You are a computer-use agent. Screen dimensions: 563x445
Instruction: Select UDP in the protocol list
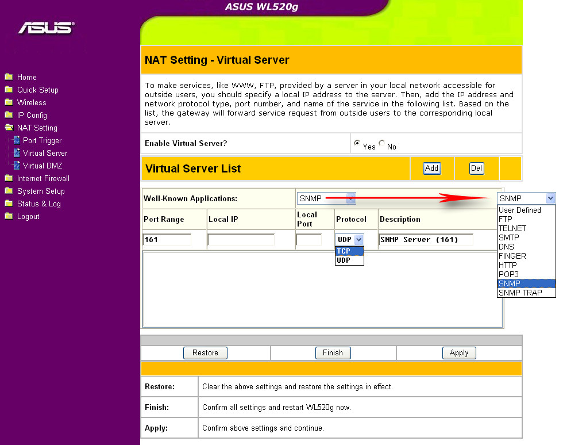point(349,260)
